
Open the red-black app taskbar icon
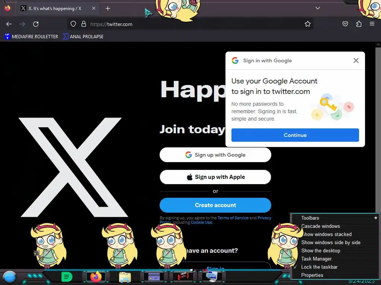183,276
